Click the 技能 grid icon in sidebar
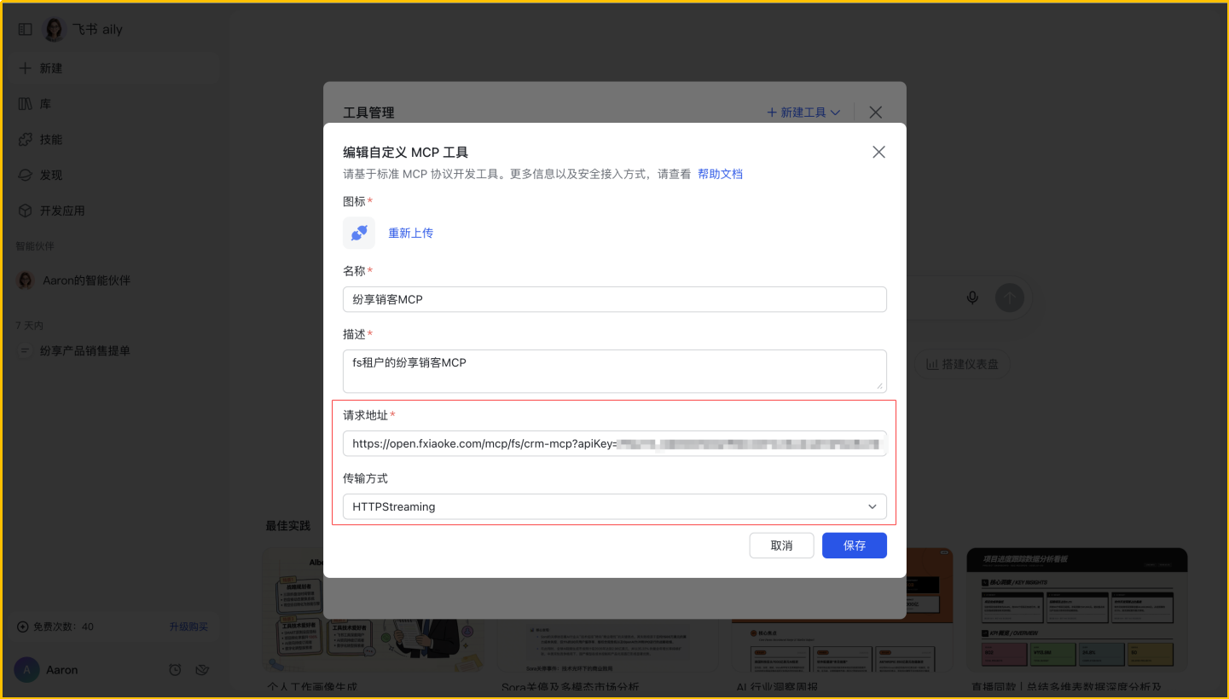 [x=25, y=140]
